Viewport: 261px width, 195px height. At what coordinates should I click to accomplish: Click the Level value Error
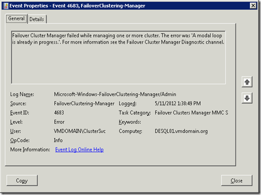click(x=59, y=122)
